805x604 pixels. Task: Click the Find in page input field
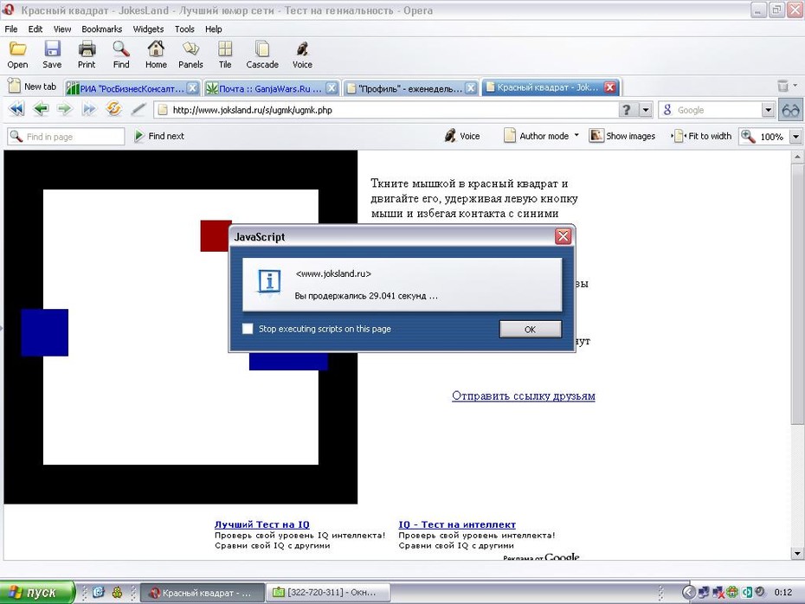(66, 137)
